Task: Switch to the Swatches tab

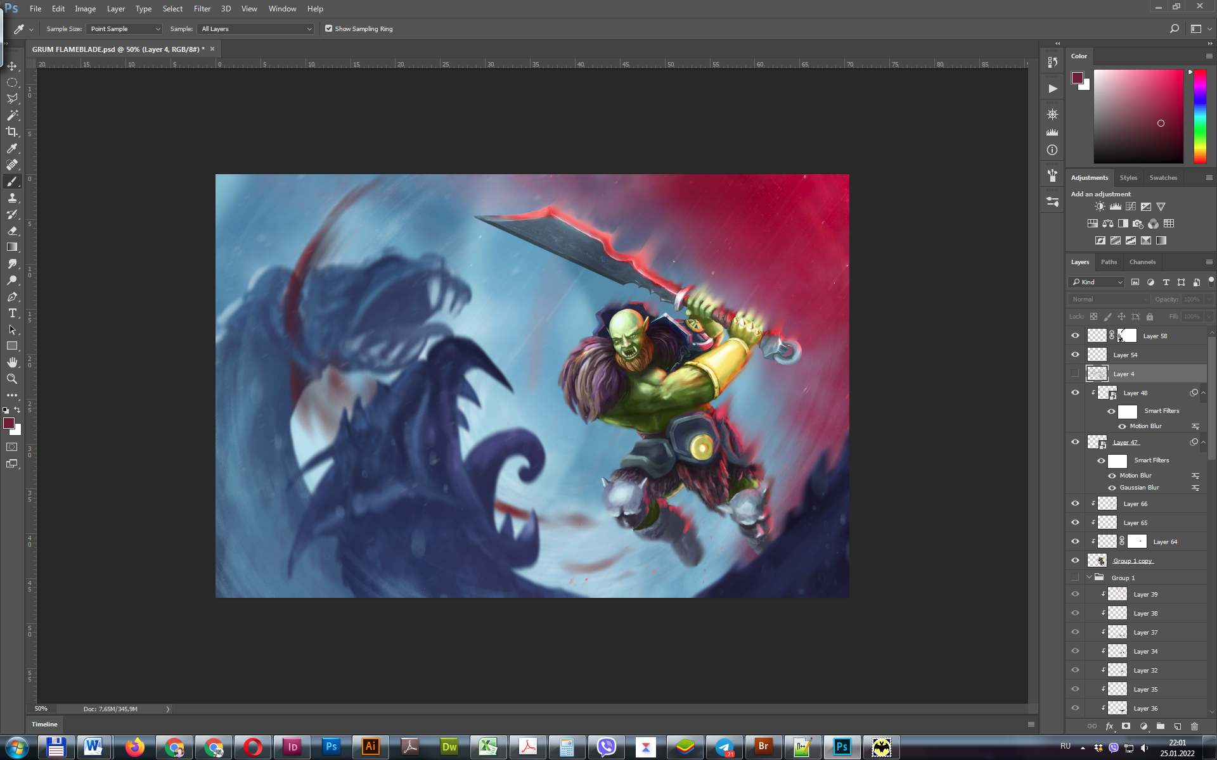Action: point(1163,177)
